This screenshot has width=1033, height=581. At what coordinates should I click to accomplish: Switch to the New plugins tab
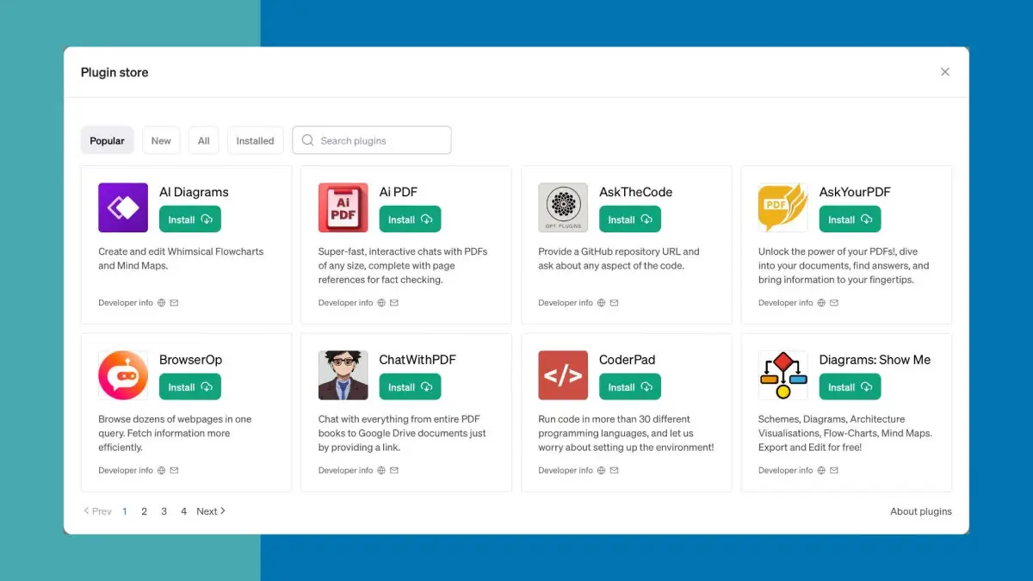pyautogui.click(x=161, y=140)
